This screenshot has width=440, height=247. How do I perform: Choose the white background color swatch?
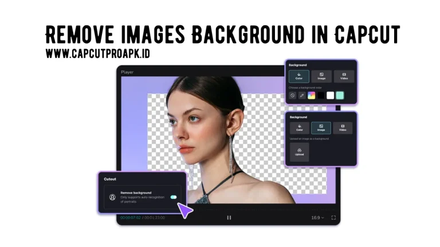click(x=331, y=95)
